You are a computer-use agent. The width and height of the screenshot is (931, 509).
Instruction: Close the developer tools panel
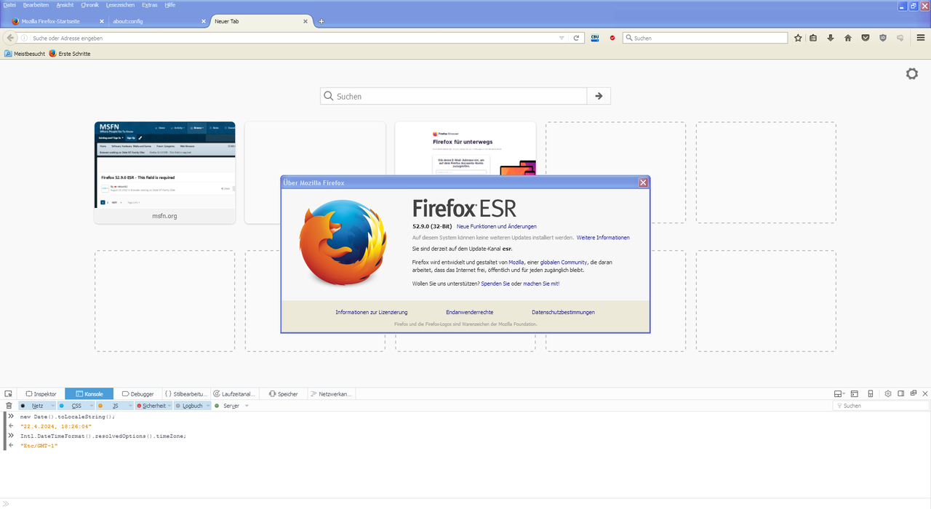point(925,393)
